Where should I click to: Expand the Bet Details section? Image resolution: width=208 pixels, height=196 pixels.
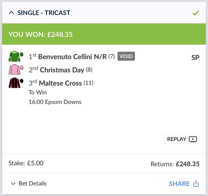28,183
